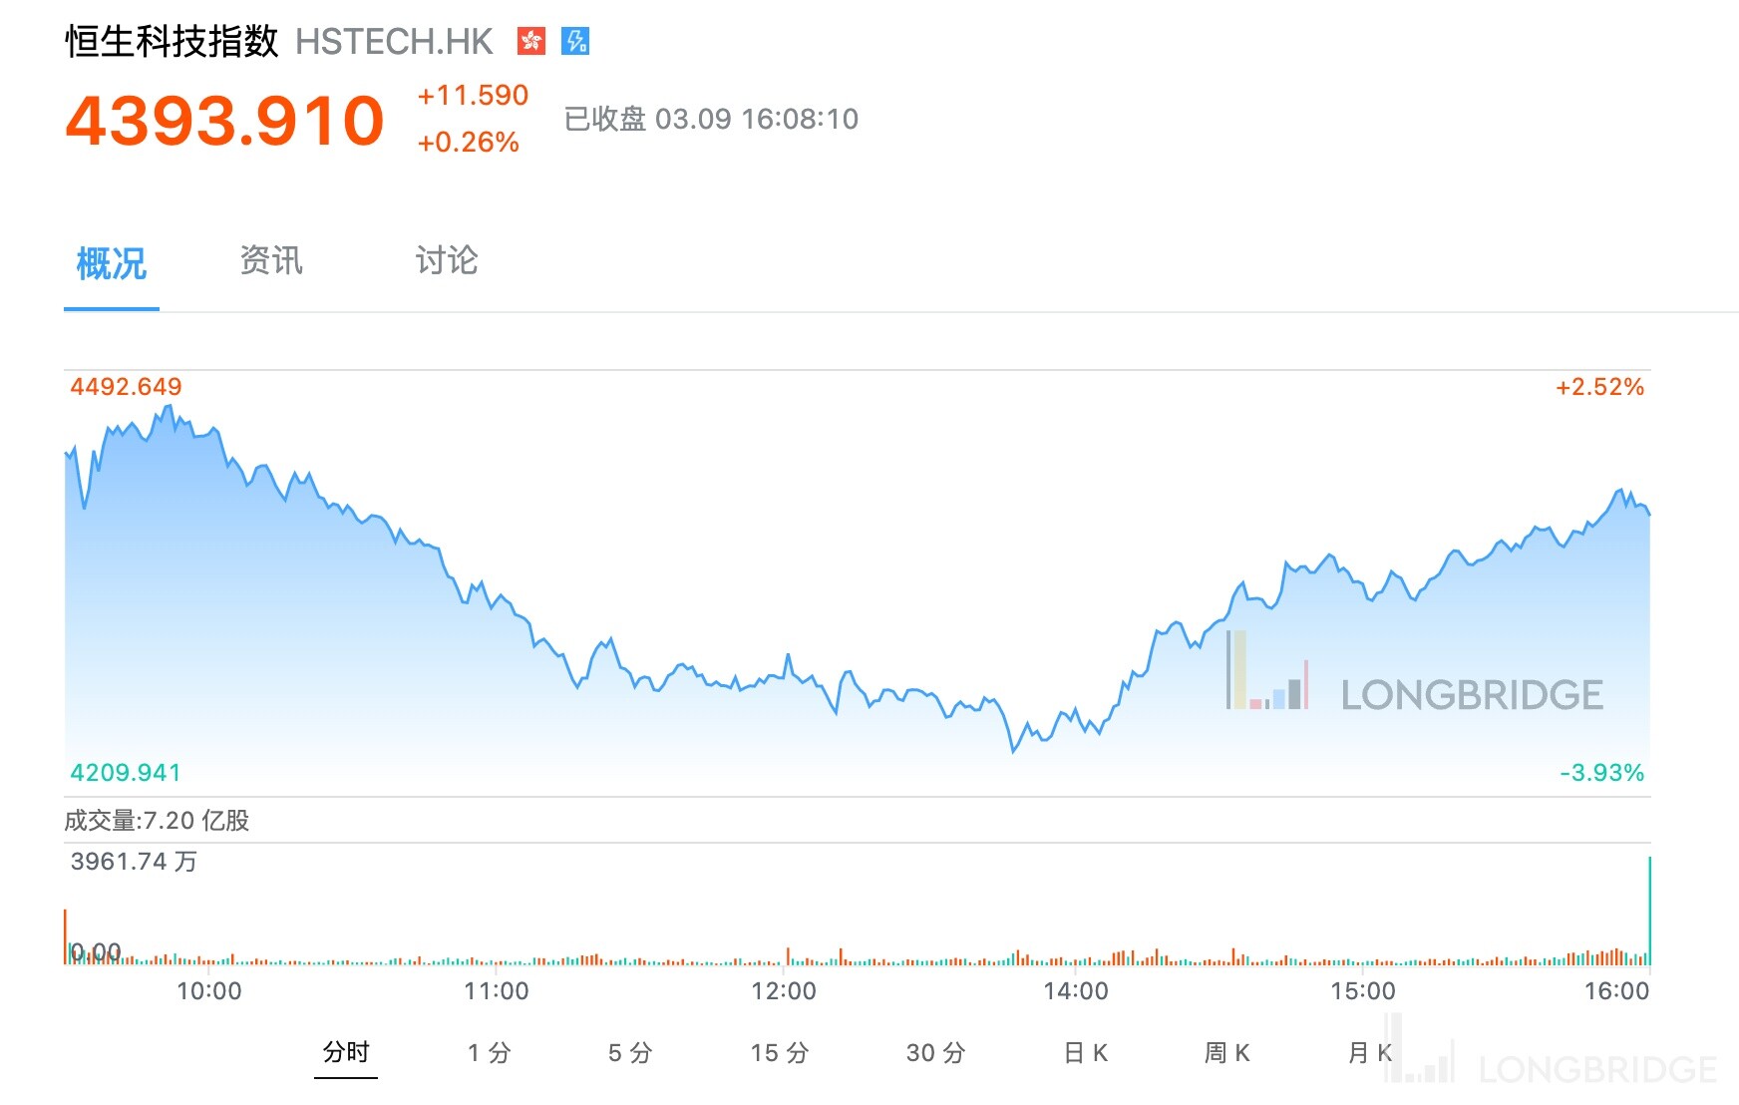Viewport: 1739px width, 1105px height.
Task: Click the 恒生科技指数 index name
Action: pos(172,42)
